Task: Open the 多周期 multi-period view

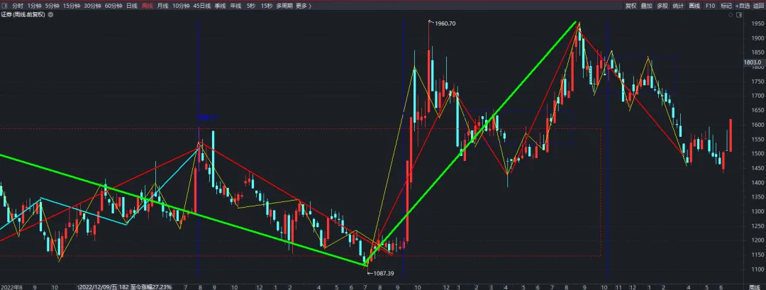Action: pyautogui.click(x=284, y=6)
